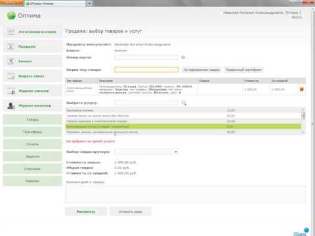Click the green Оптима logo
The width and height of the screenshot is (315, 236).
coord(11,16)
